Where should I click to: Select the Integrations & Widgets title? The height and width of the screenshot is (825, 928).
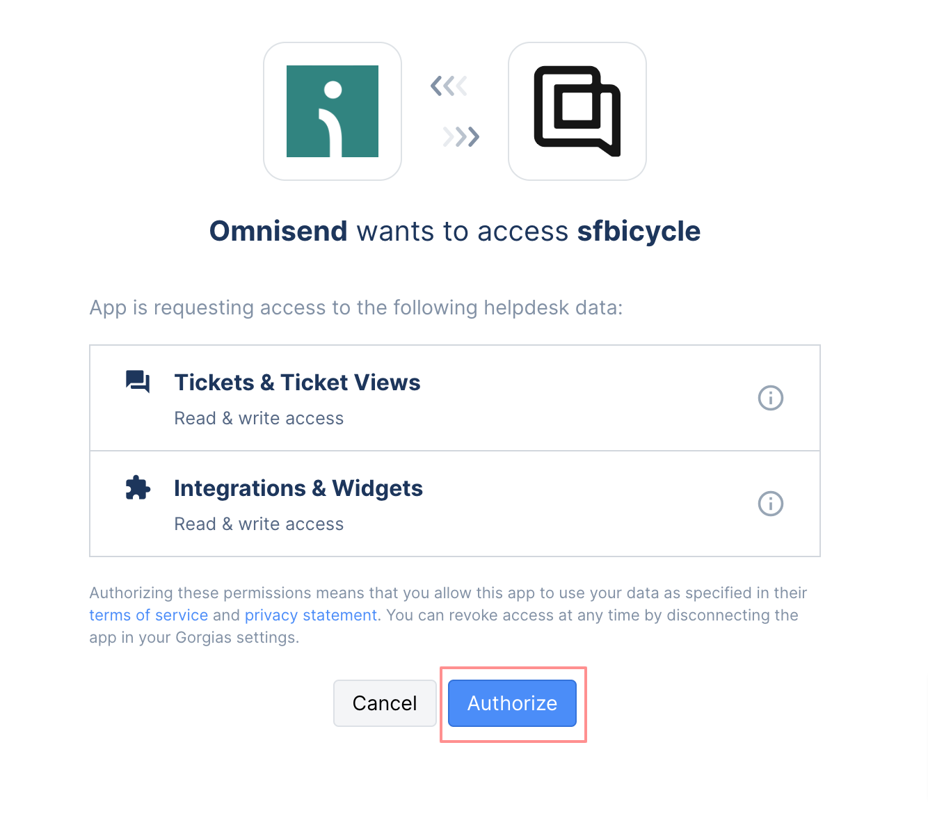click(x=298, y=488)
